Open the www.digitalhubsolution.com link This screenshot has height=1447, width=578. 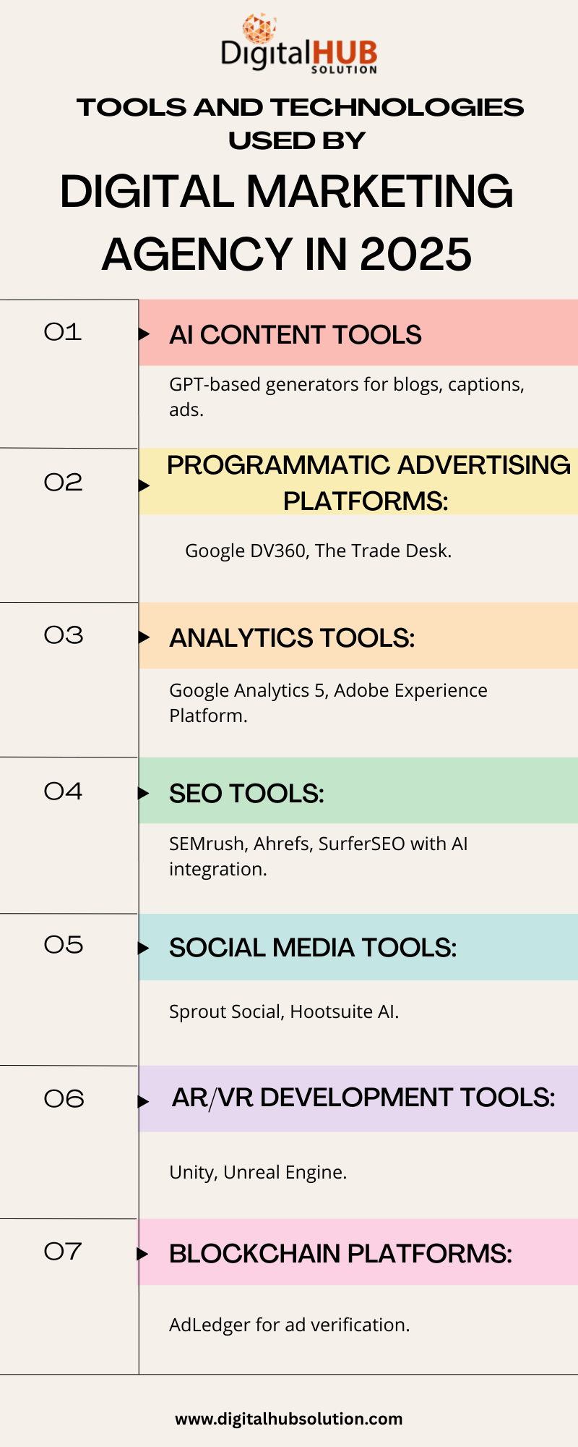point(289,1419)
